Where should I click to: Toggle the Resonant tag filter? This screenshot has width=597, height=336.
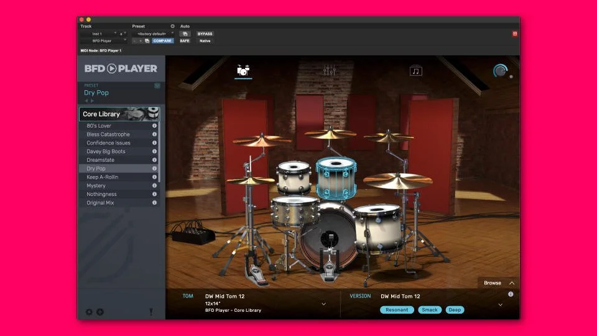tap(397, 310)
